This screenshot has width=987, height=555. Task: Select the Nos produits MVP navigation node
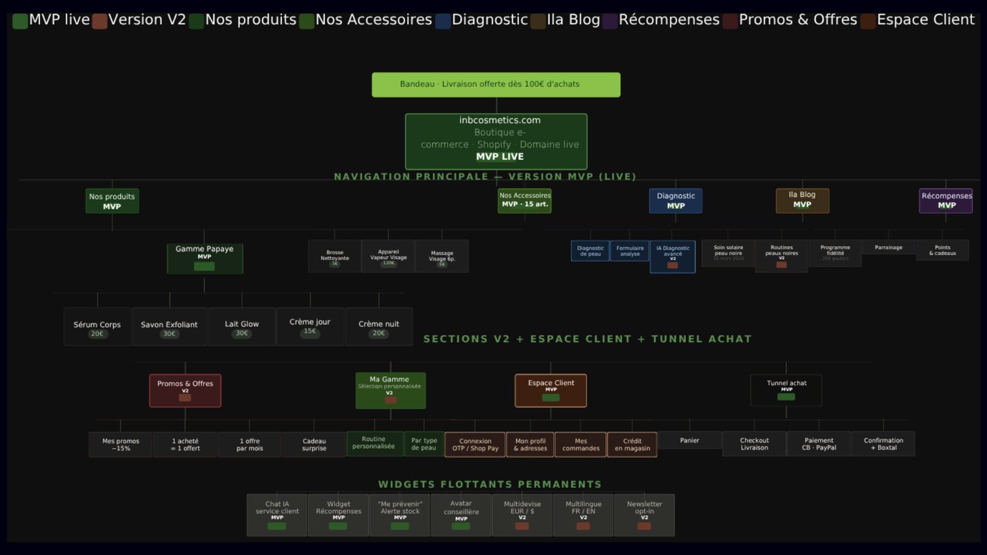click(x=112, y=201)
